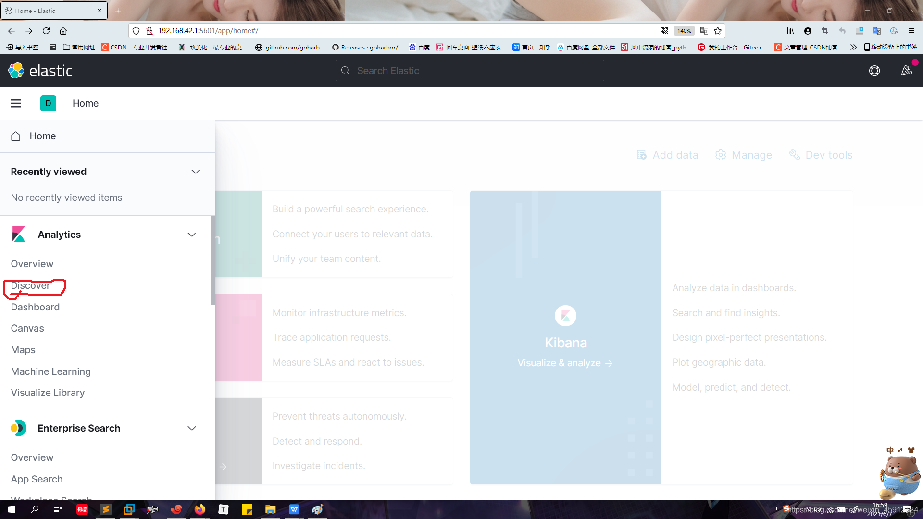
Task: Collapse the Recently viewed section
Action: pyautogui.click(x=195, y=172)
